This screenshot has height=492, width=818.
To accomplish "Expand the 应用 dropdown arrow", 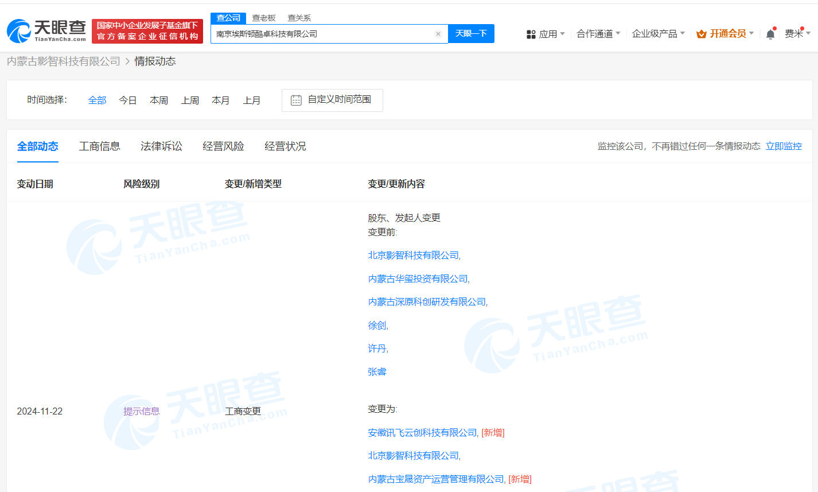I will (562, 34).
